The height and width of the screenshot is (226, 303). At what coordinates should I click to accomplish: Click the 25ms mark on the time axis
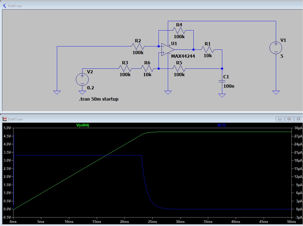[x=152, y=222]
